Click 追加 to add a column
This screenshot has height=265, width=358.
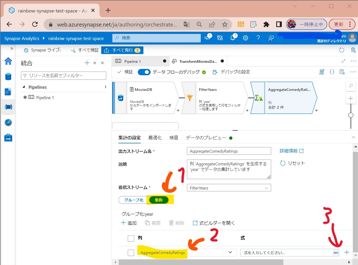coord(129,223)
